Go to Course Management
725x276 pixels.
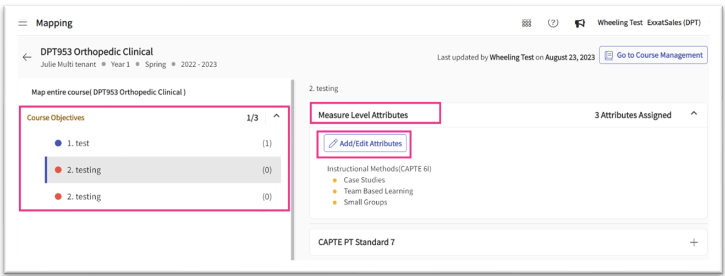pos(653,56)
